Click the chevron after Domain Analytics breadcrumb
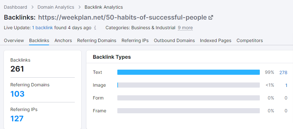Screen dimensions: 293x129 point(79,7)
